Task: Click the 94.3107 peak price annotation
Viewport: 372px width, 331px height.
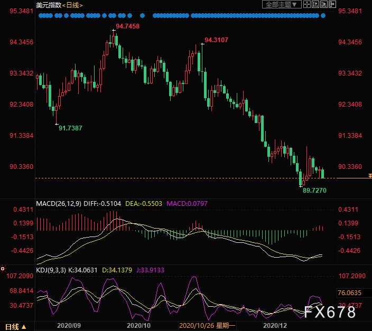Action: [x=216, y=40]
